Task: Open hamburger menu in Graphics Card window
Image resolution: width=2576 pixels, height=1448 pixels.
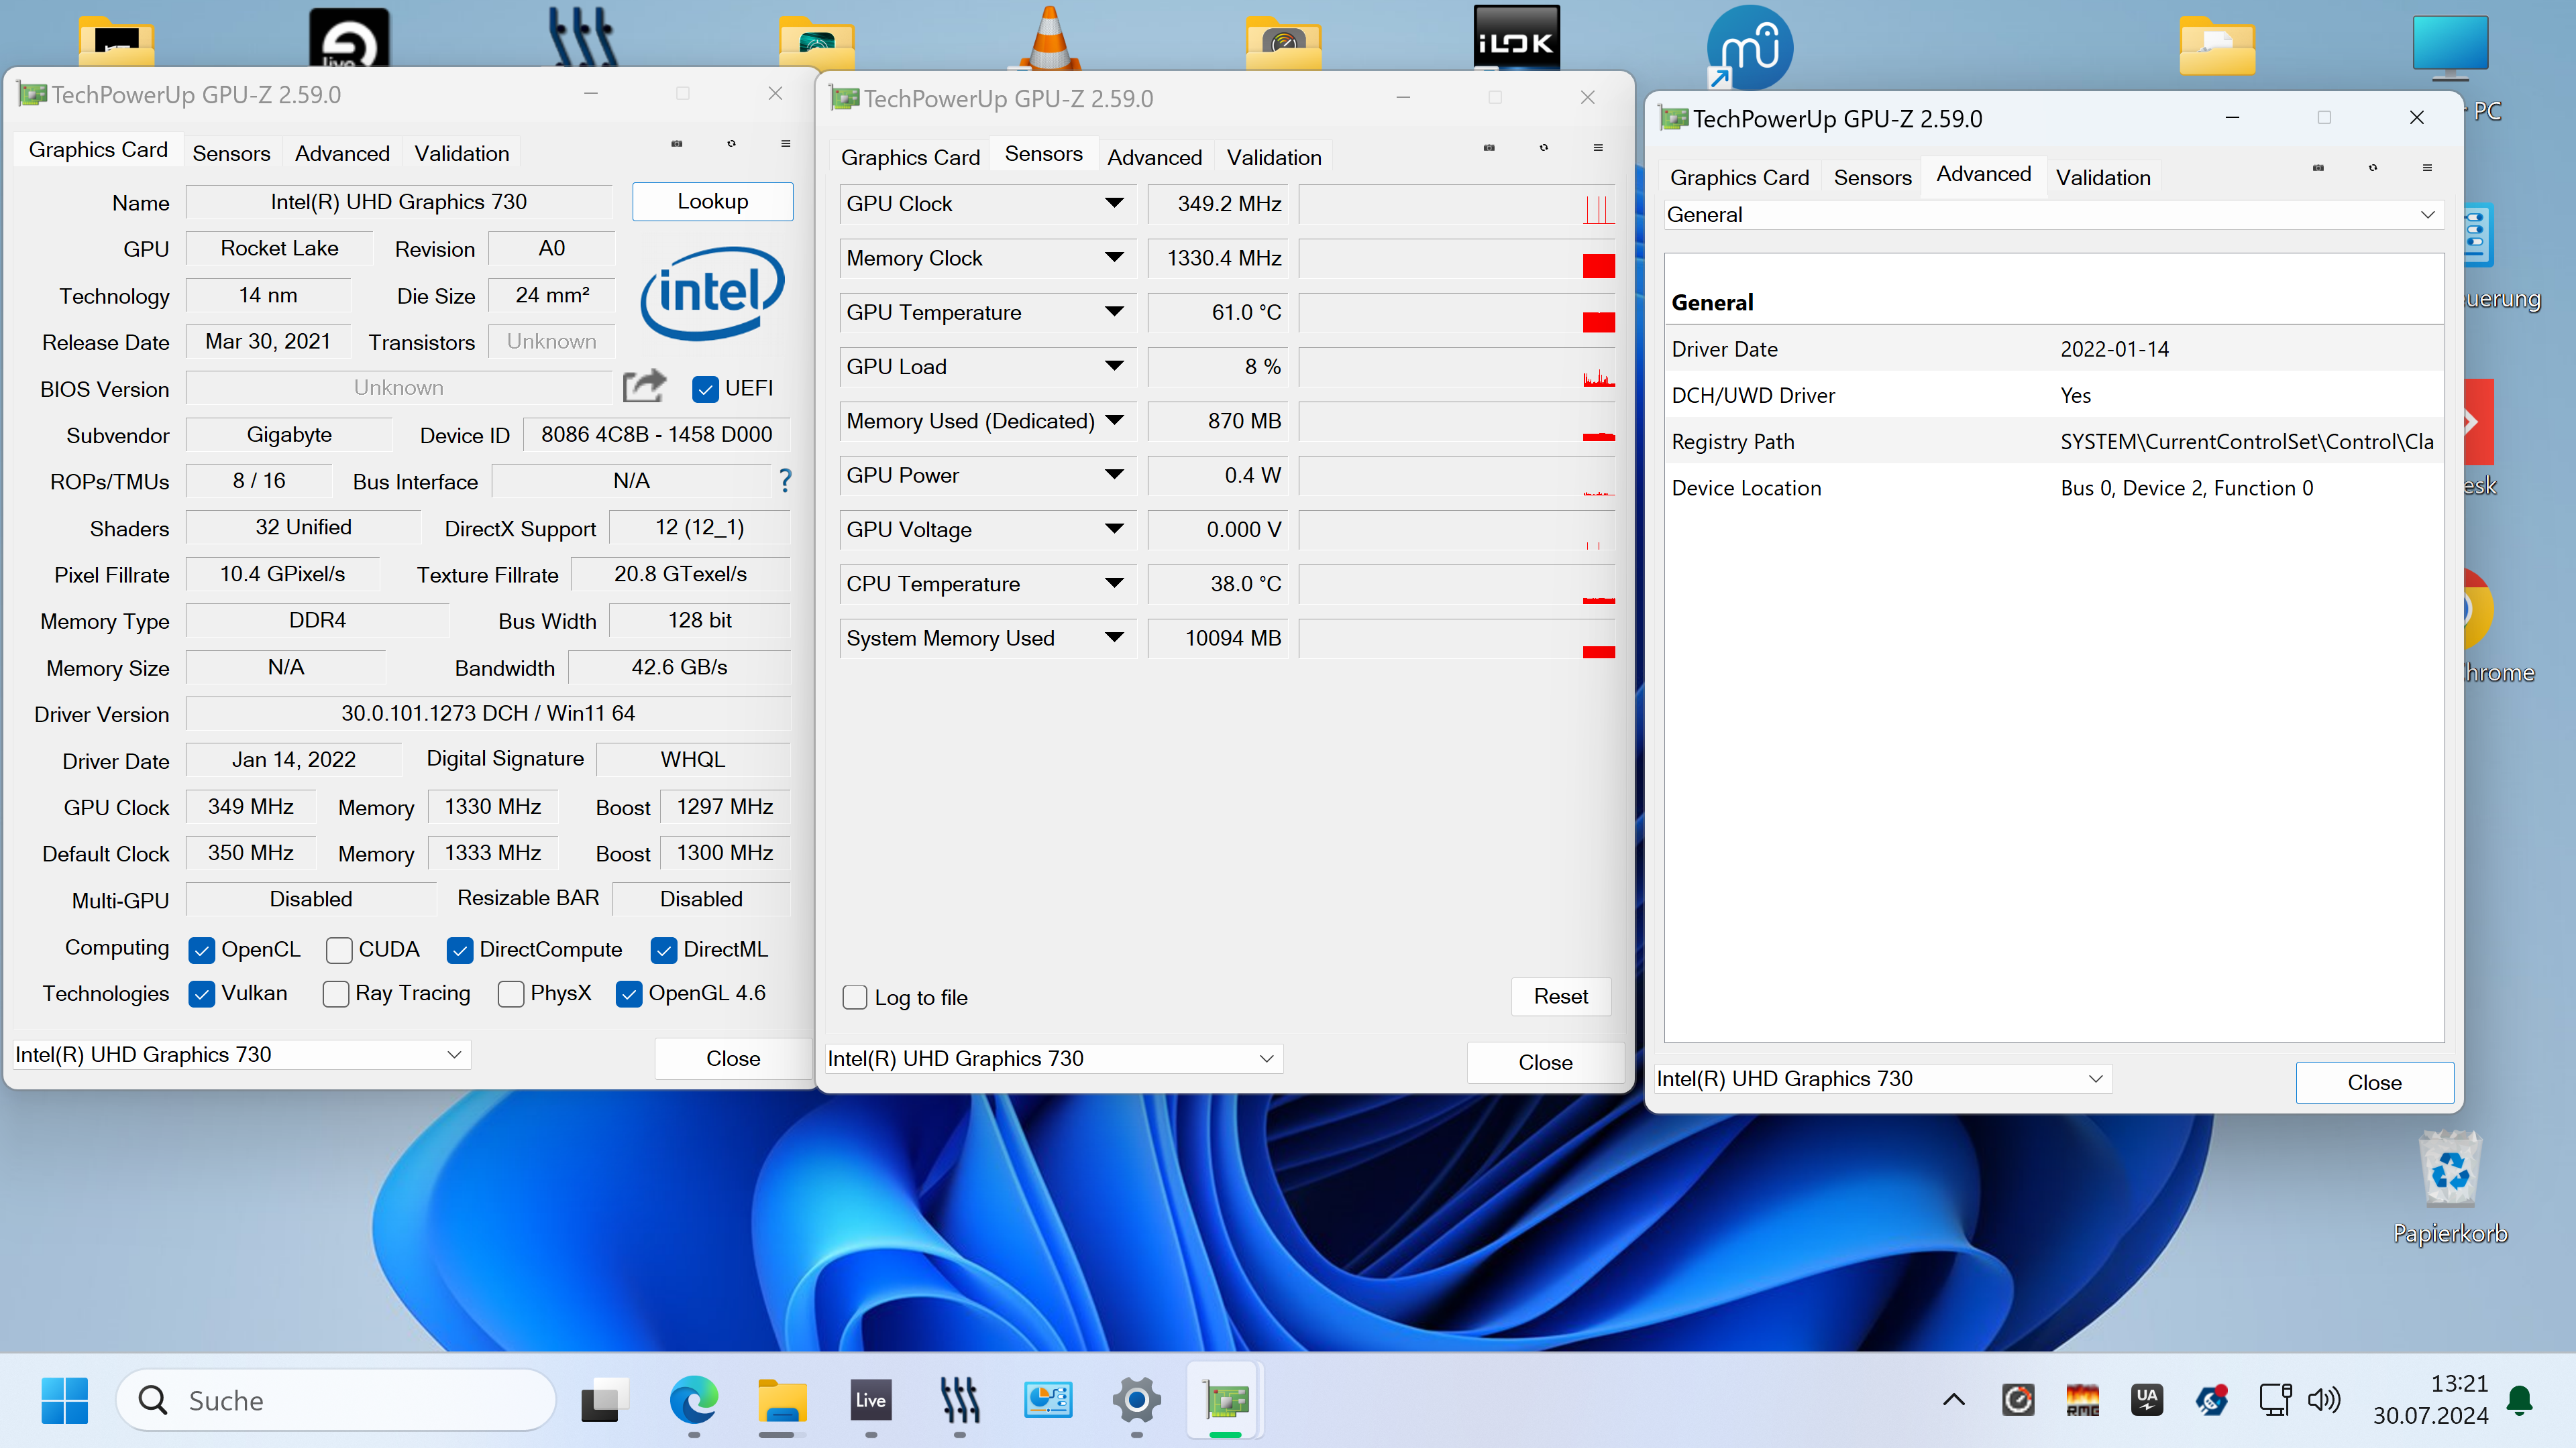Action: point(786,144)
